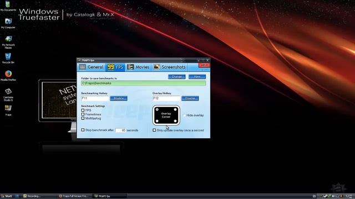Switch to the FPS tab
The height and width of the screenshot is (199, 355).
[115, 67]
